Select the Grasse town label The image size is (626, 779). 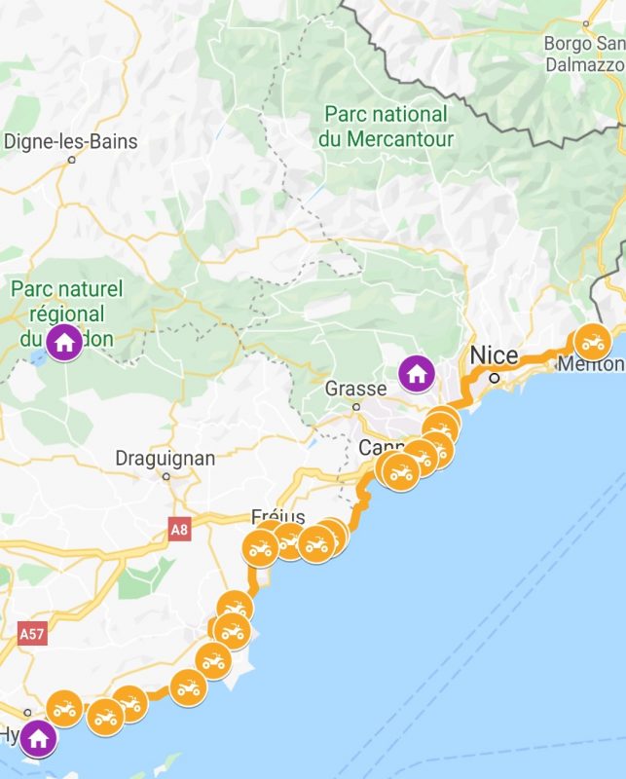pyautogui.click(x=355, y=389)
